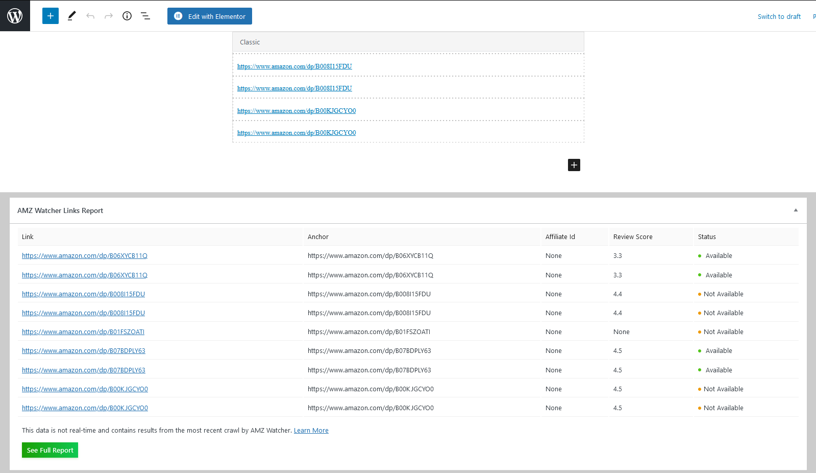Open the list view outline icon

[x=145, y=16]
